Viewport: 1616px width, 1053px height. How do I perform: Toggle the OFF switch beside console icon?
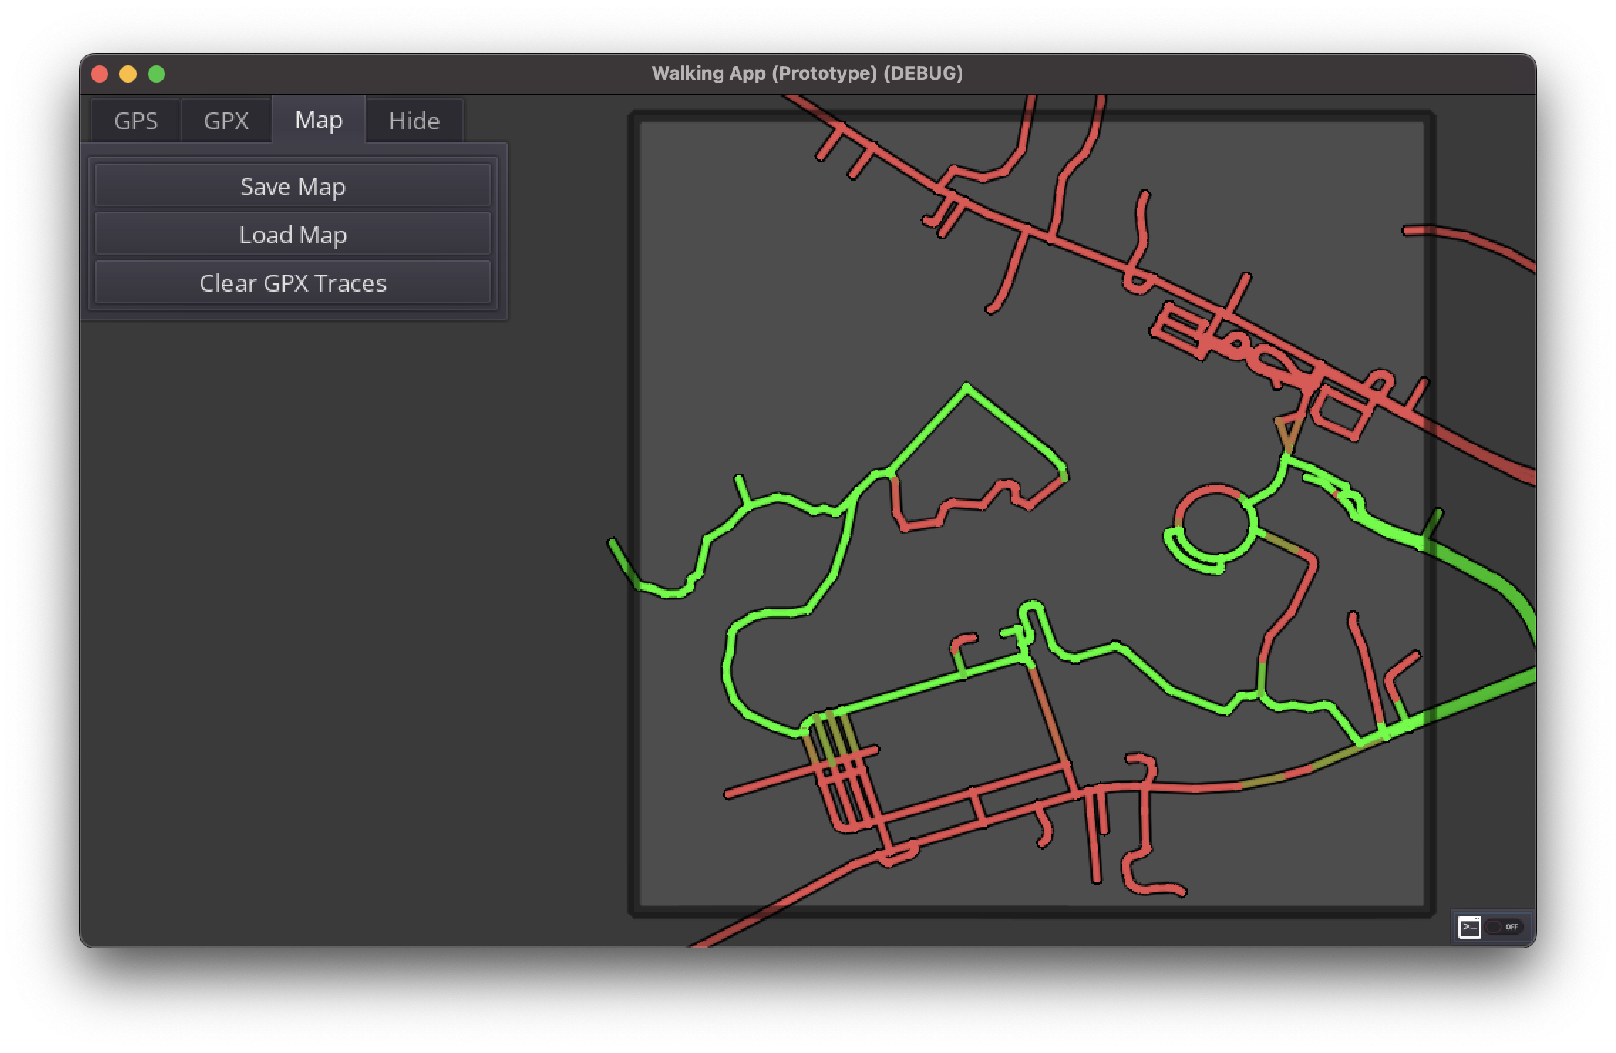1501,927
